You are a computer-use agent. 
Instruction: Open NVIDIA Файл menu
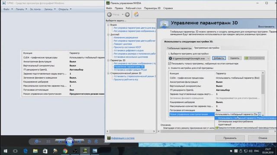[x=109, y=8]
